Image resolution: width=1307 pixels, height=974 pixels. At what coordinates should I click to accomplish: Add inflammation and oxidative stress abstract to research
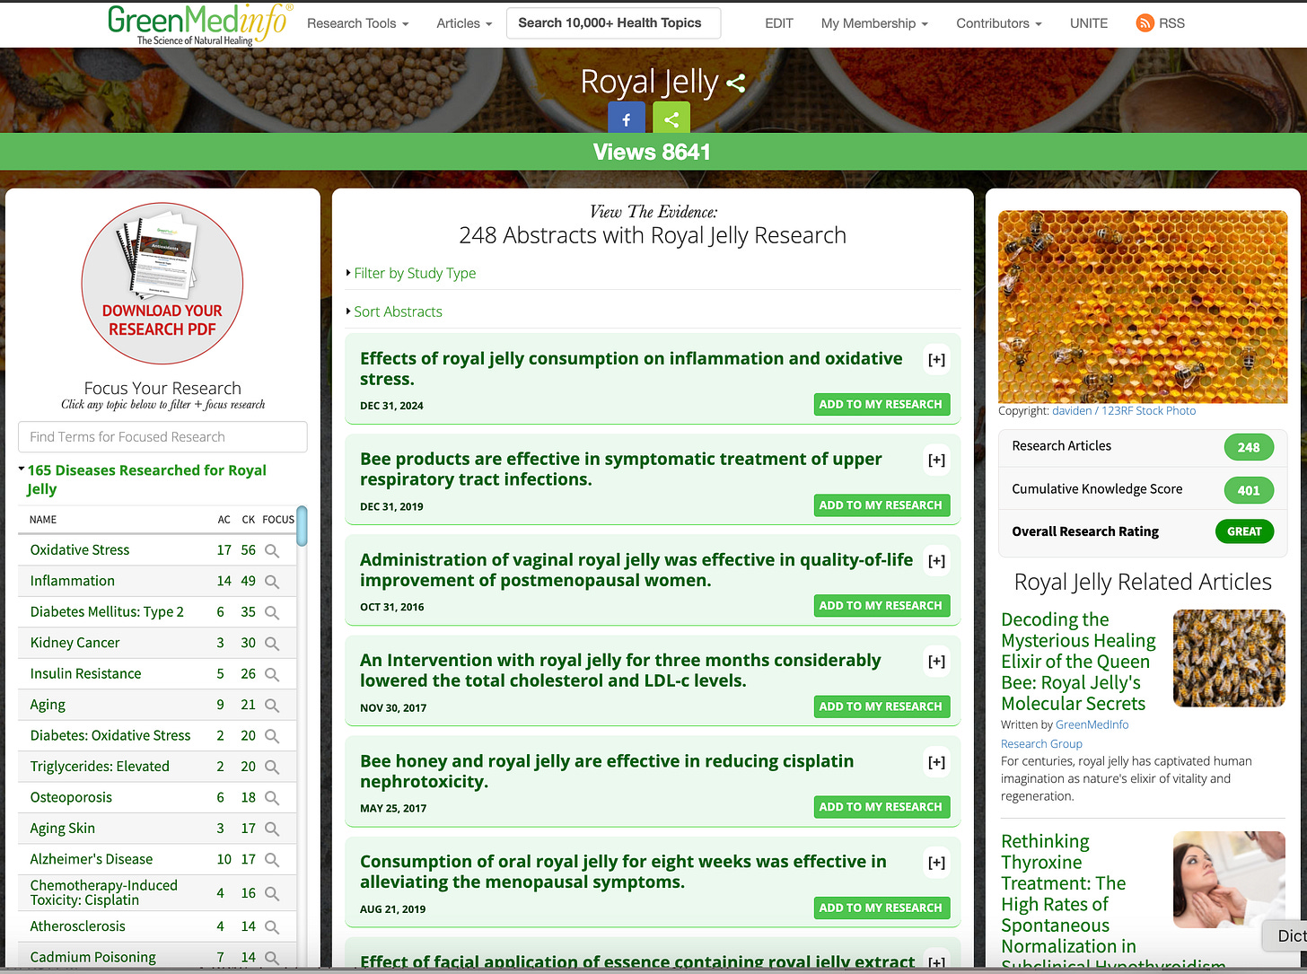click(882, 405)
